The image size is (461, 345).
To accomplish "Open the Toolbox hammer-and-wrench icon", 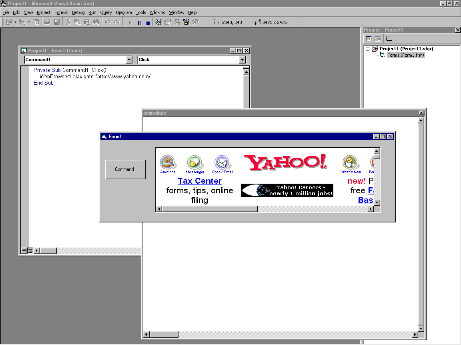I will pos(195,22).
